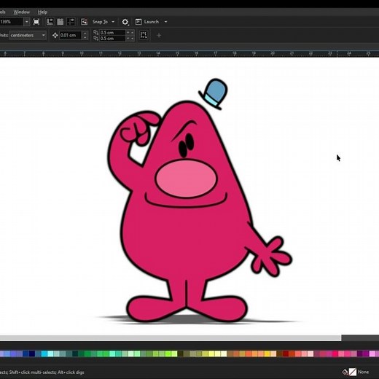Select the dark olive palette swatch
The image size is (379, 379).
coord(181,353)
